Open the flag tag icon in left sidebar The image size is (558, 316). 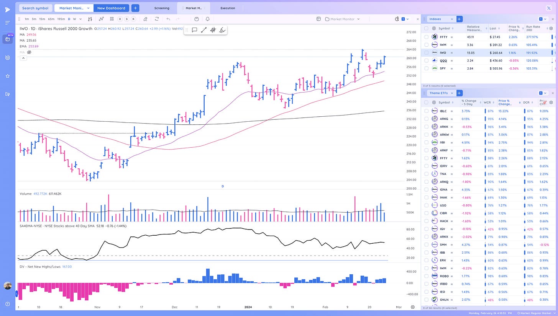[x=8, y=94]
